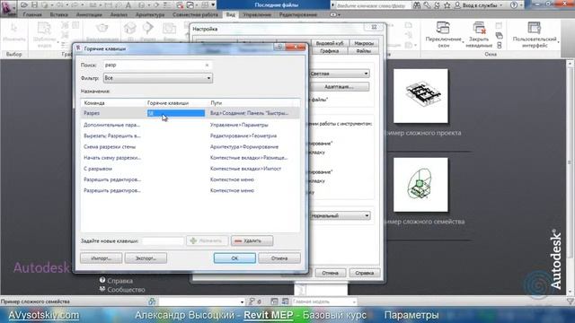Screen dimensions: 575x323
Task: Click the Переключение окон ribbon icon
Action: click(443, 28)
